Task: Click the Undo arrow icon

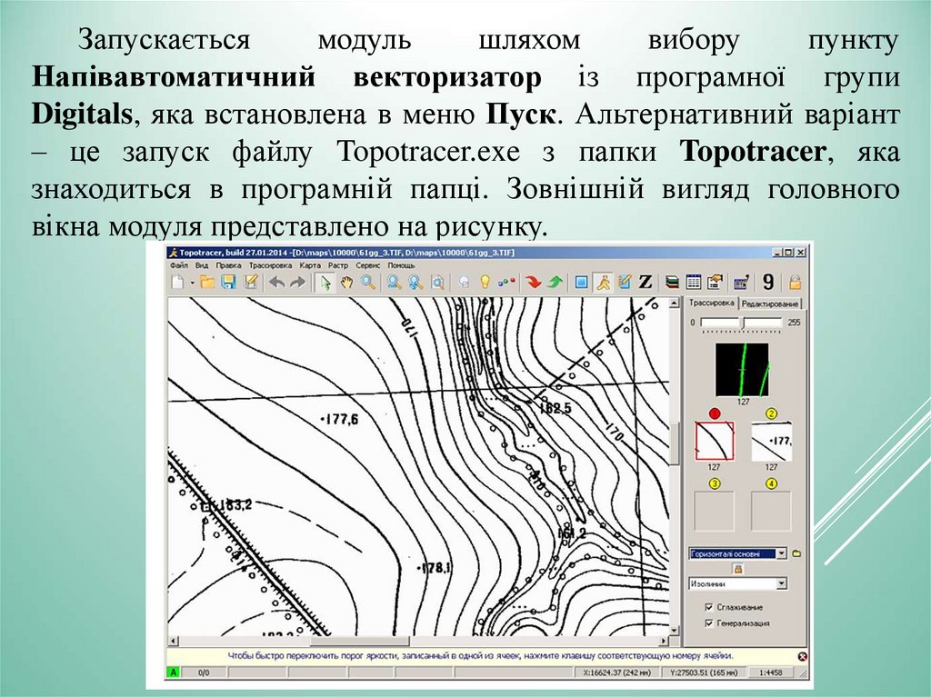Action: [x=276, y=283]
